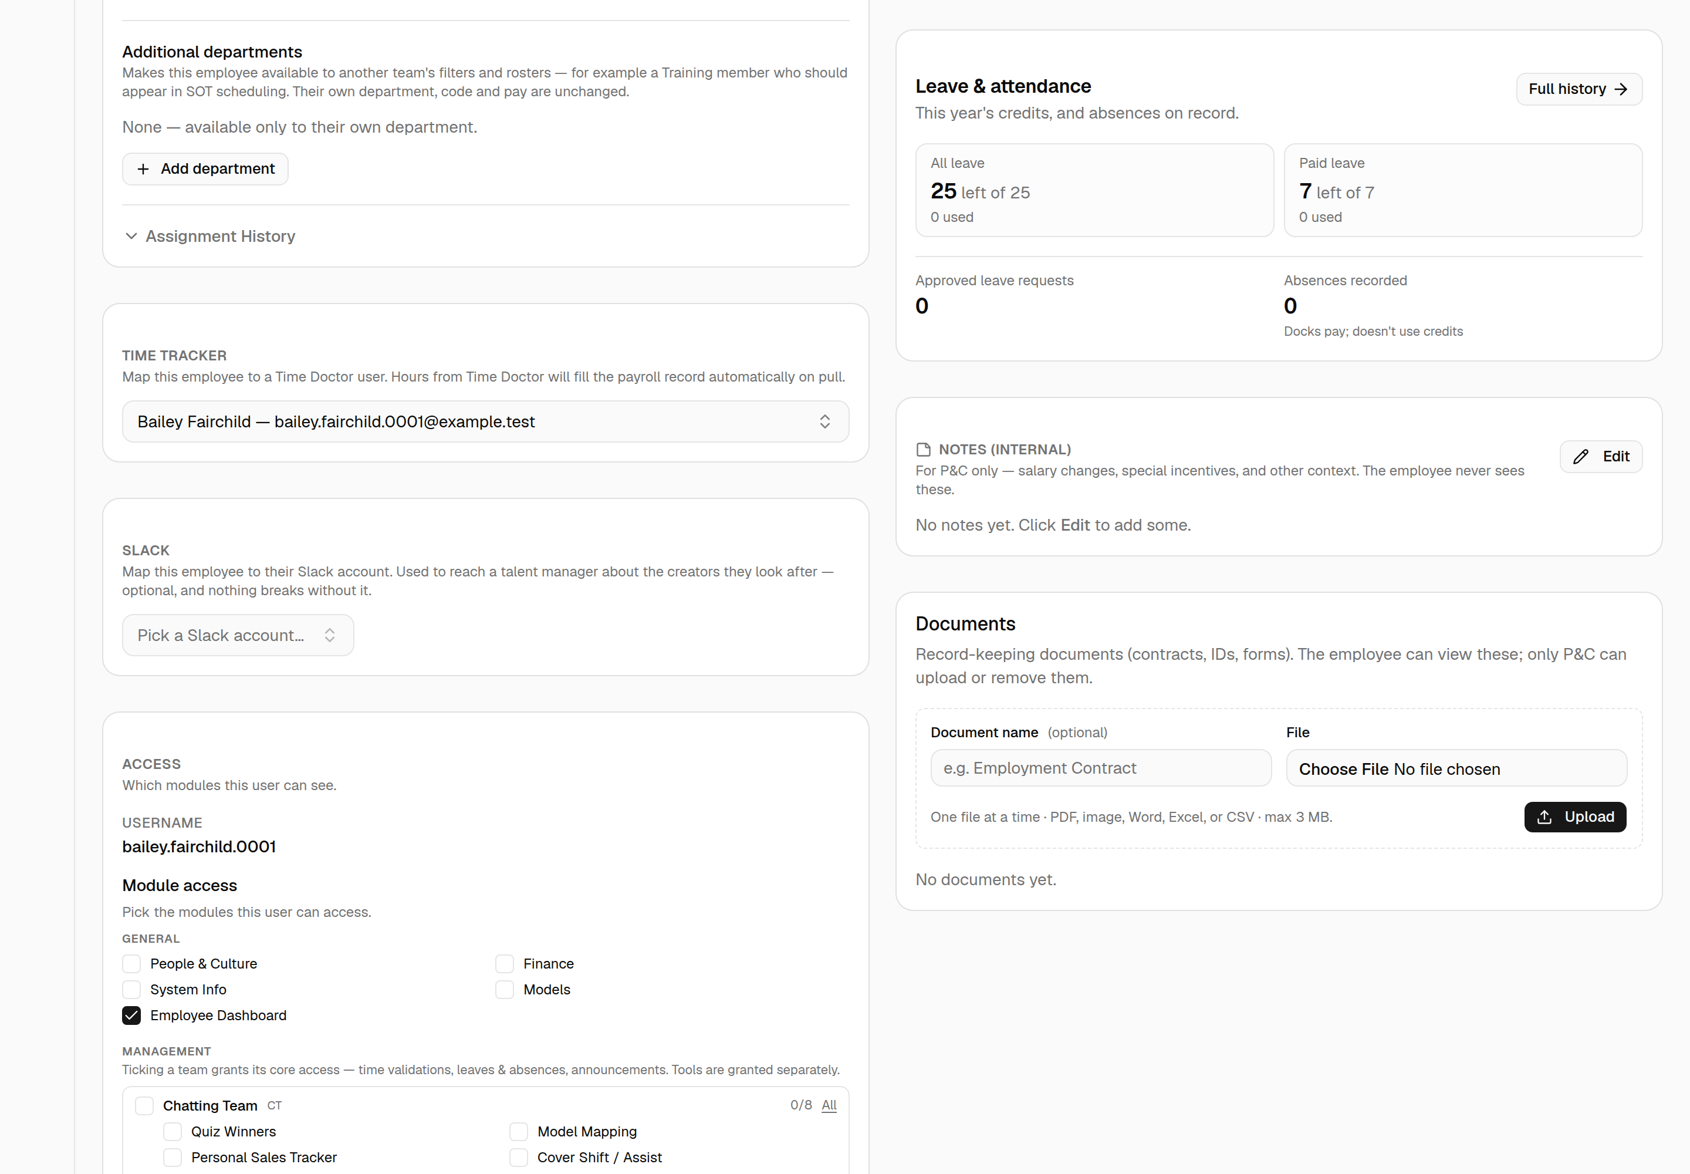Image resolution: width=1690 pixels, height=1174 pixels.
Task: Click the Paid leave credits card
Action: click(x=1463, y=191)
